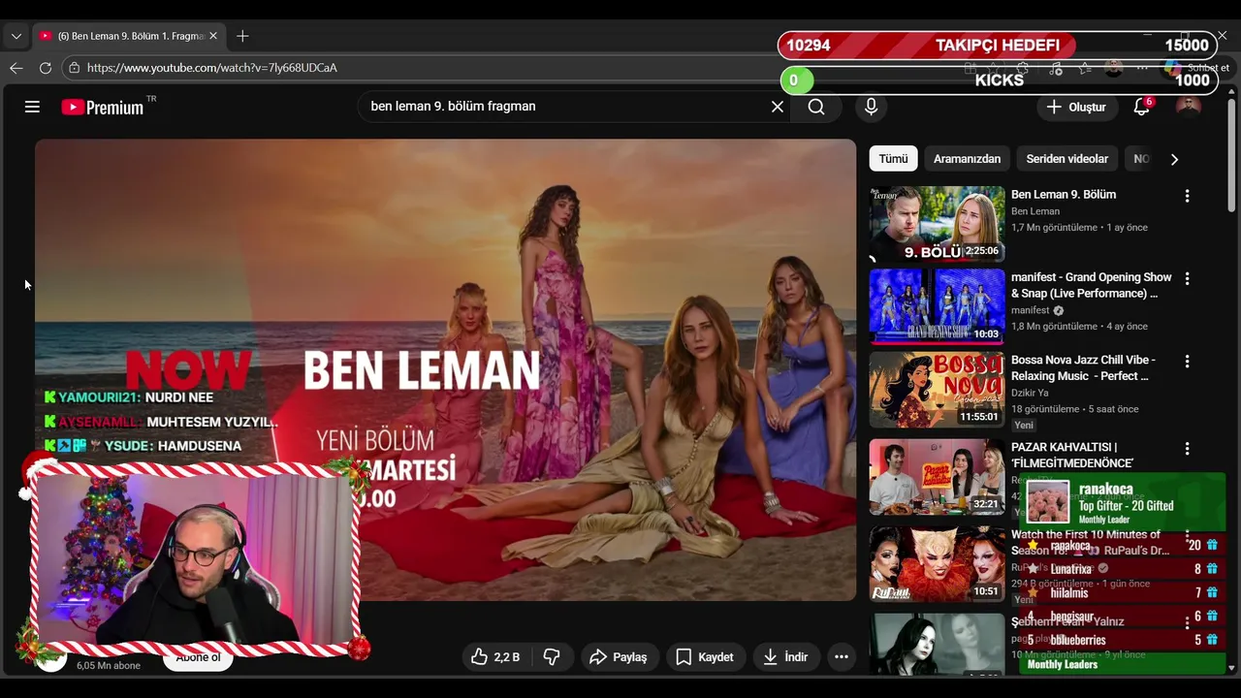1241x698 pixels.
Task: Clear the search box text
Action: pos(777,107)
